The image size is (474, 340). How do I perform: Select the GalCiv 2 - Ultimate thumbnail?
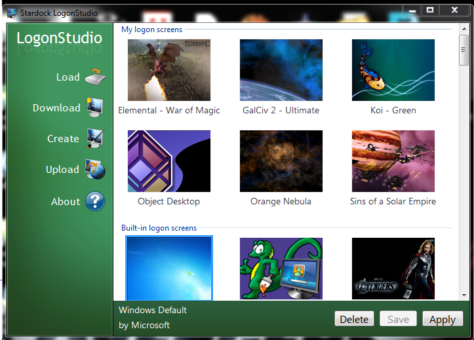point(281,70)
